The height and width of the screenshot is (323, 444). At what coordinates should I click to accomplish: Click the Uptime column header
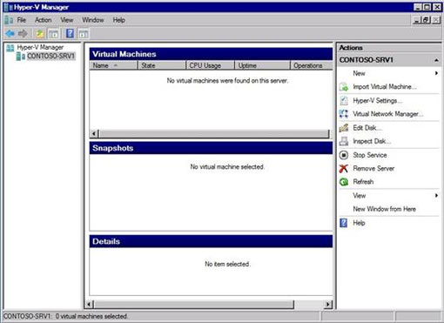263,65
